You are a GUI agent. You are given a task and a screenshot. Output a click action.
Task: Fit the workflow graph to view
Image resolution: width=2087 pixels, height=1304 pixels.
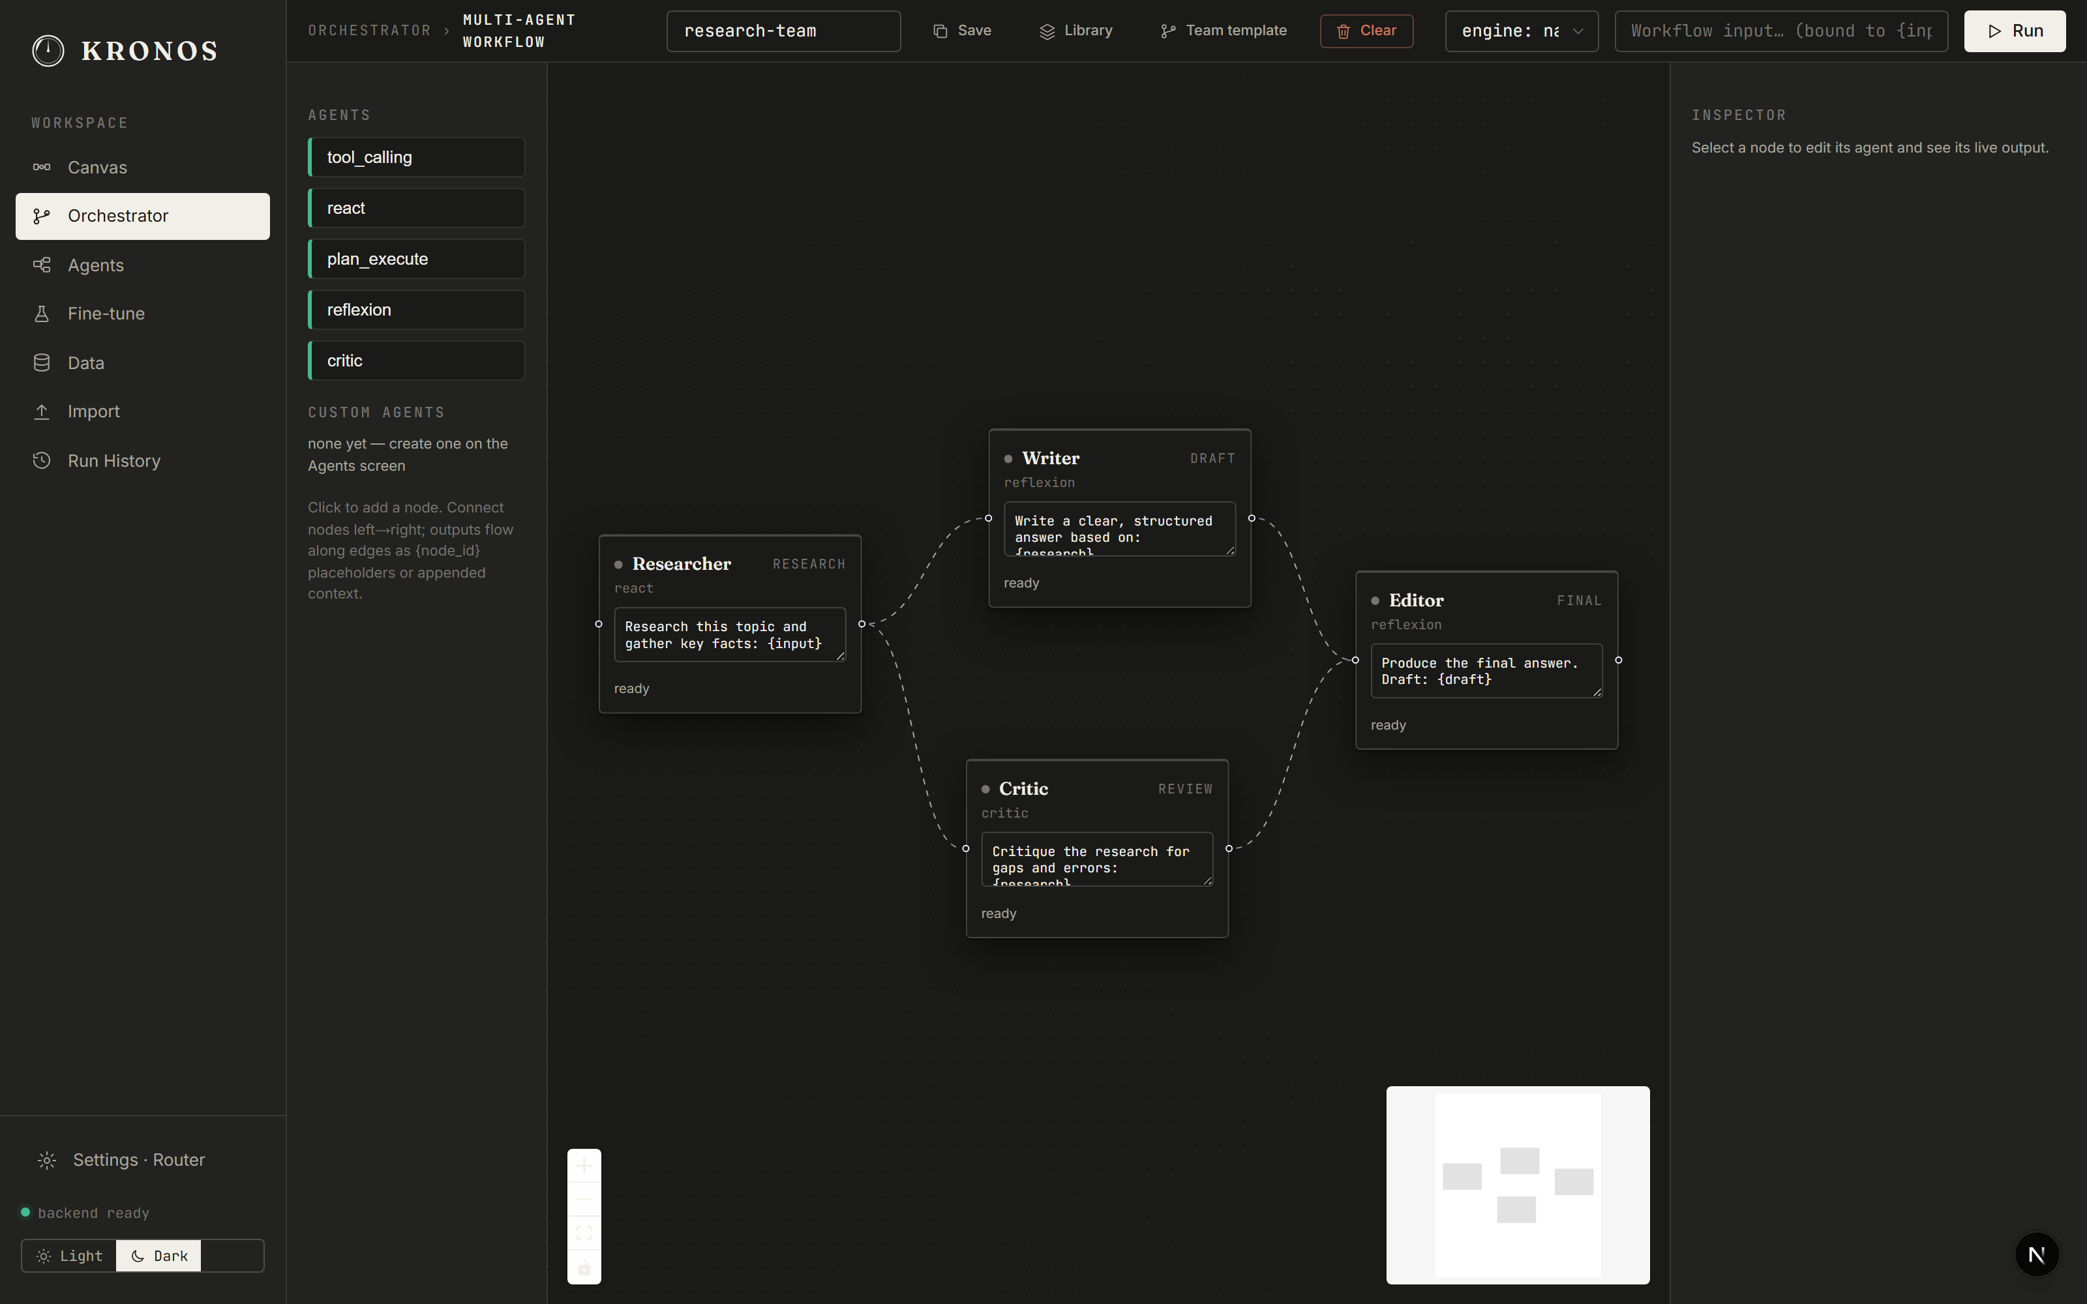point(584,1234)
